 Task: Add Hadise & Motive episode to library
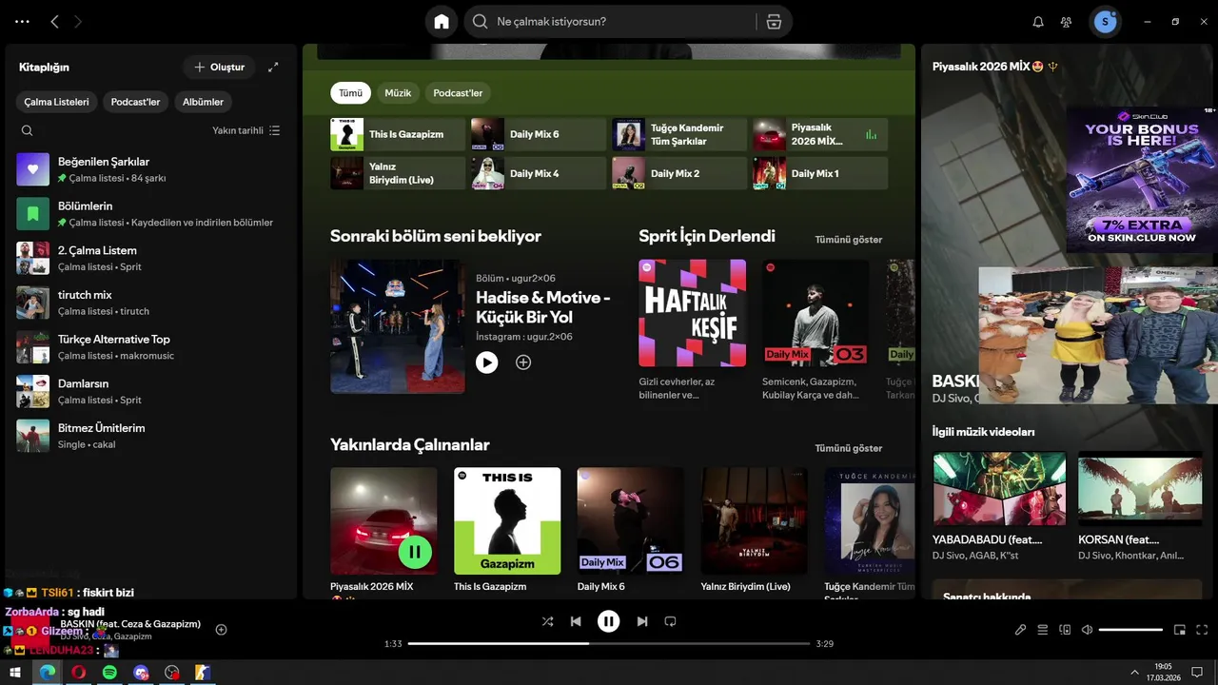pos(523,362)
